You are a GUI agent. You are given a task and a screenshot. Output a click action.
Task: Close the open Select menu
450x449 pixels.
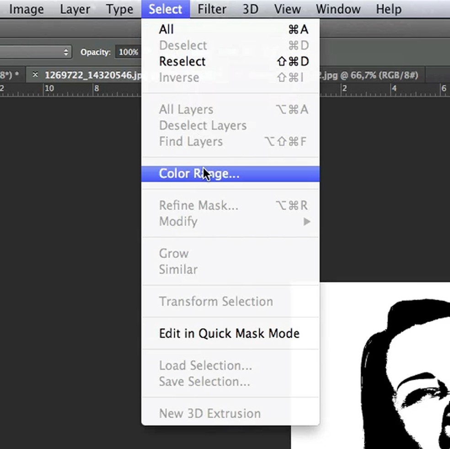pyautogui.click(x=166, y=9)
